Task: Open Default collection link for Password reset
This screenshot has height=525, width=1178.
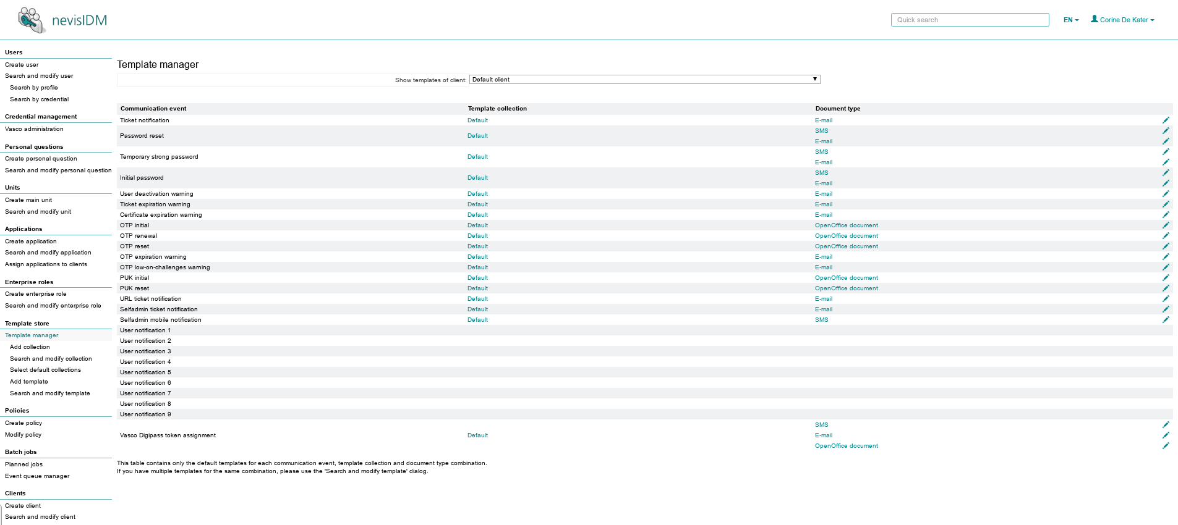Action: pyautogui.click(x=477, y=136)
